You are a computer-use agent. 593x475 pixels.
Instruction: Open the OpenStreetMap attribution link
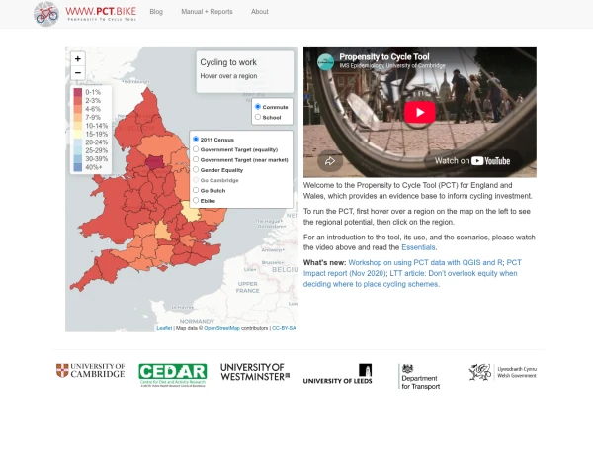pos(221,328)
